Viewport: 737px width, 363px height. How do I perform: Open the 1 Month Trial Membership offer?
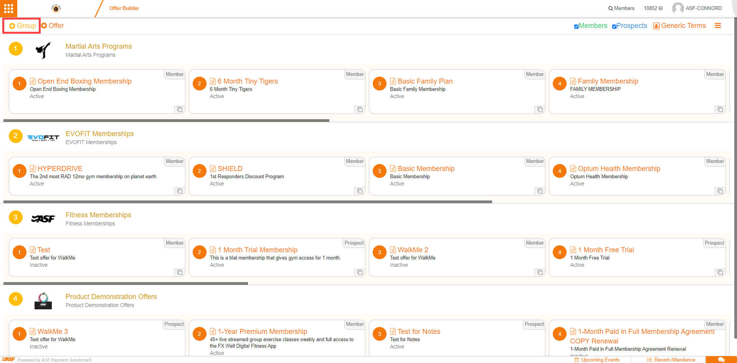coord(258,250)
